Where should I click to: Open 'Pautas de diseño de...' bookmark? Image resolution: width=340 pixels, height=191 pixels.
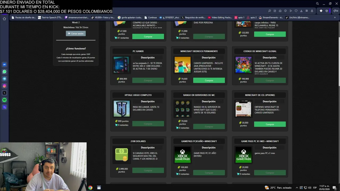coord(23,18)
